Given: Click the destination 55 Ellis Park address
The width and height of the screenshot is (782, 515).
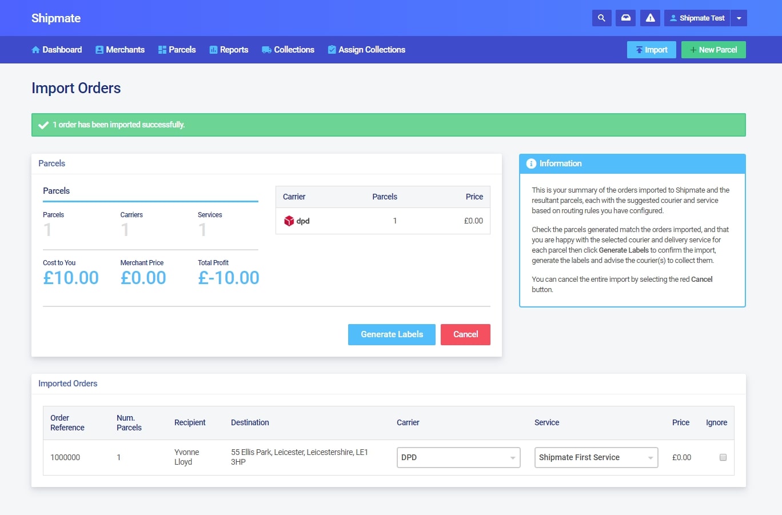Looking at the screenshot, I should (x=300, y=457).
